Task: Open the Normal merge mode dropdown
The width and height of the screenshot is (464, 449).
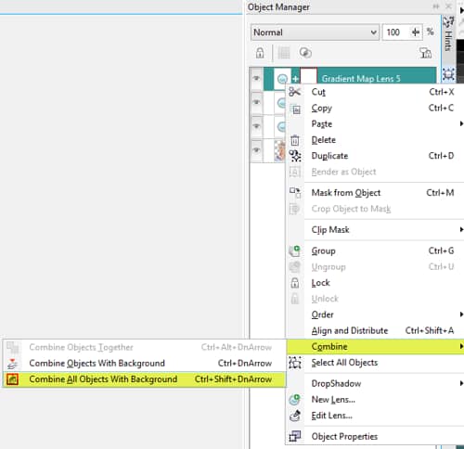Action: 315,32
